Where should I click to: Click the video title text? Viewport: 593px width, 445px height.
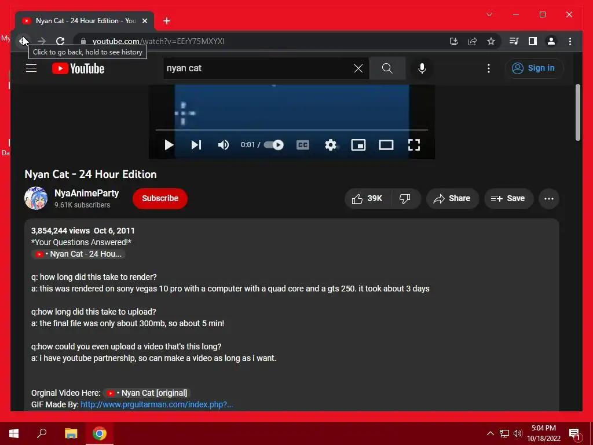(90, 174)
